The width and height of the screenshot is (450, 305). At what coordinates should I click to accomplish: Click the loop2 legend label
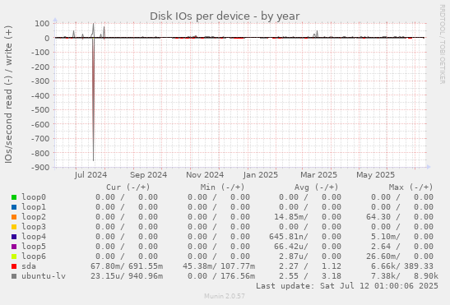coord(34,217)
